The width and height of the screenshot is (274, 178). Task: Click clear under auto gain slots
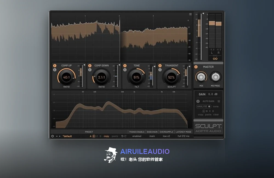(x=216, y=114)
